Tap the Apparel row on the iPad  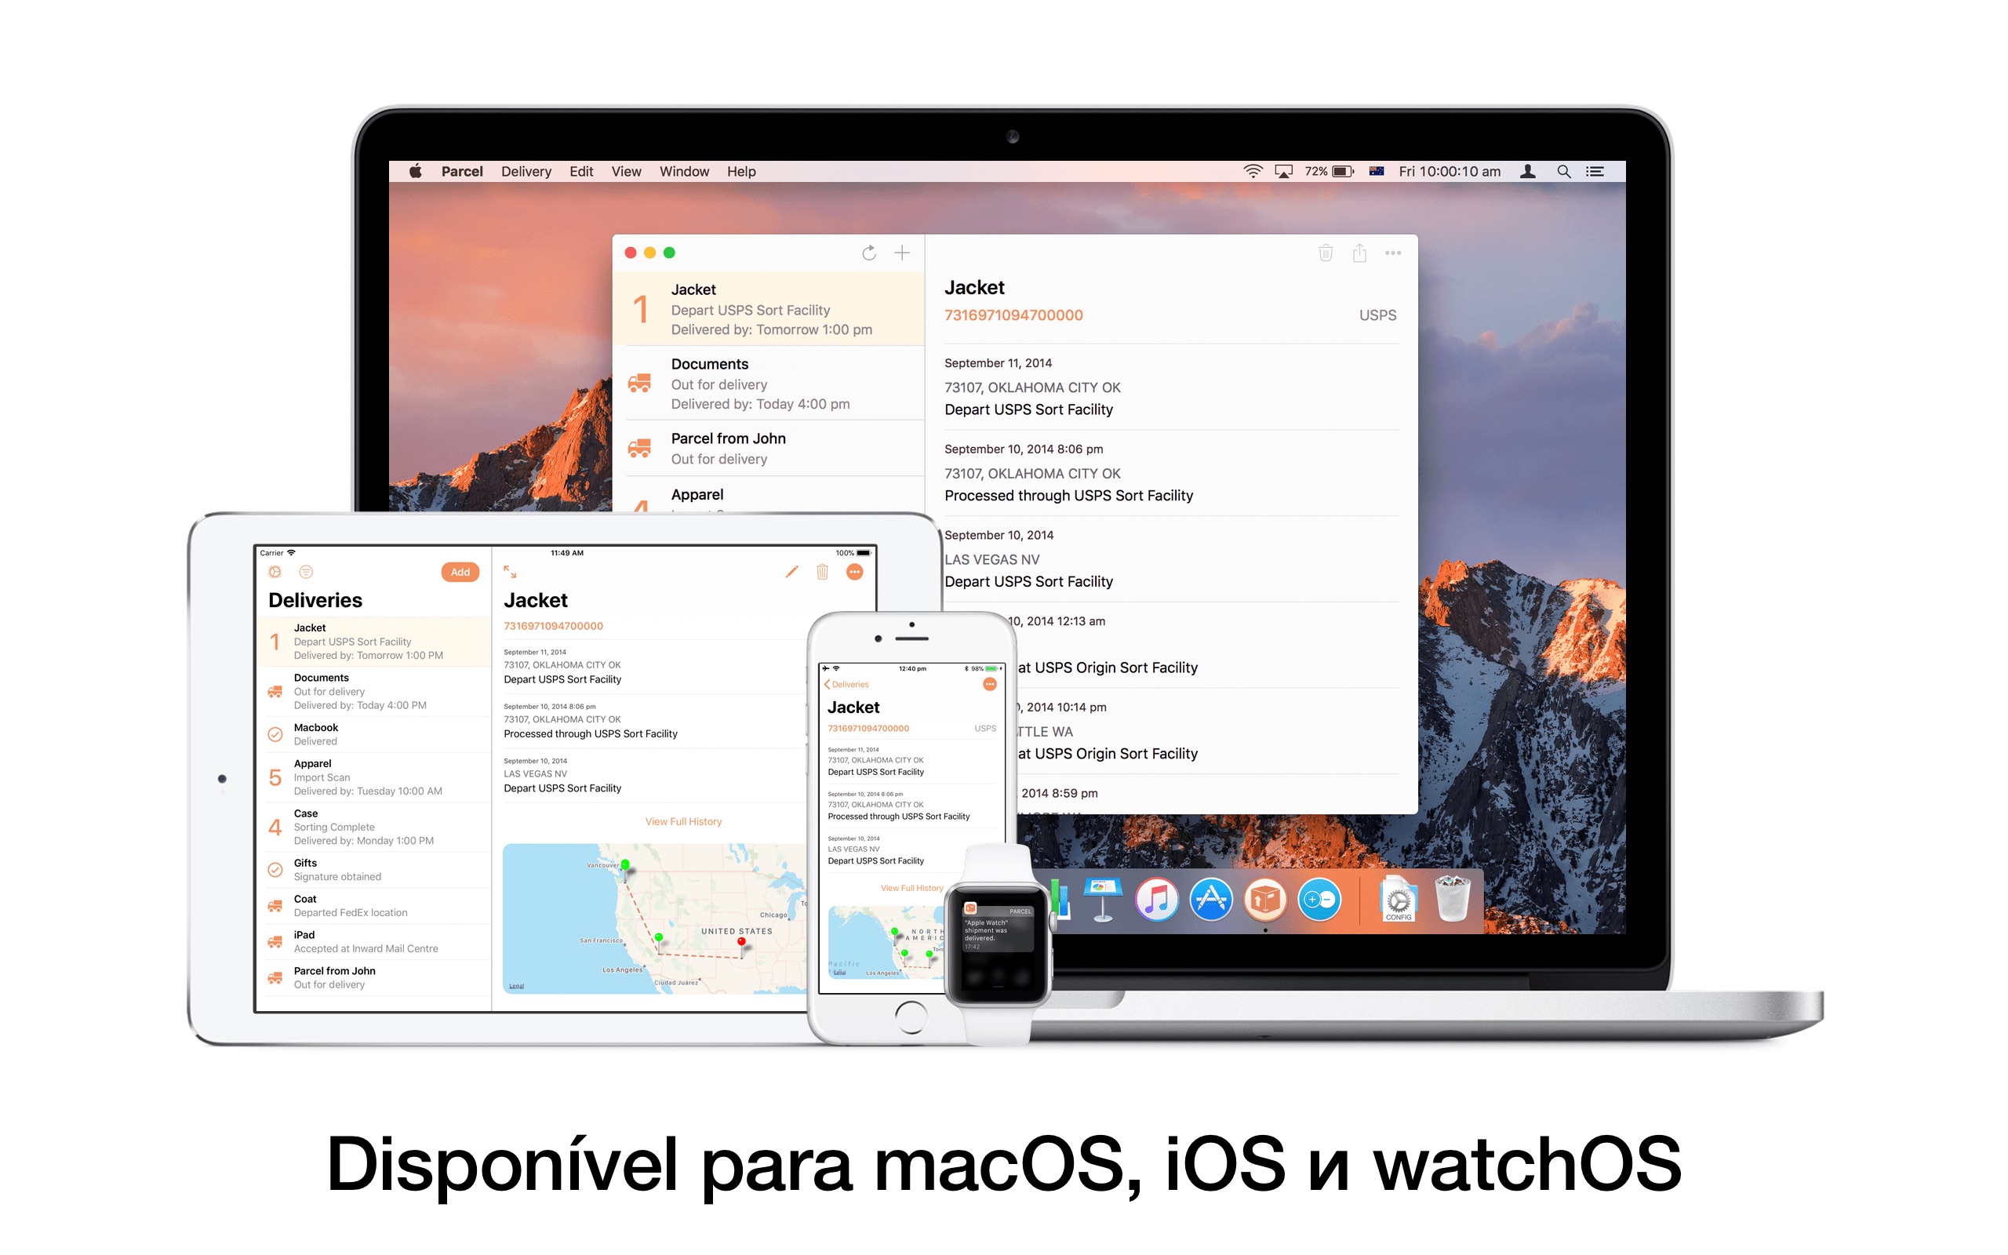[x=374, y=778]
